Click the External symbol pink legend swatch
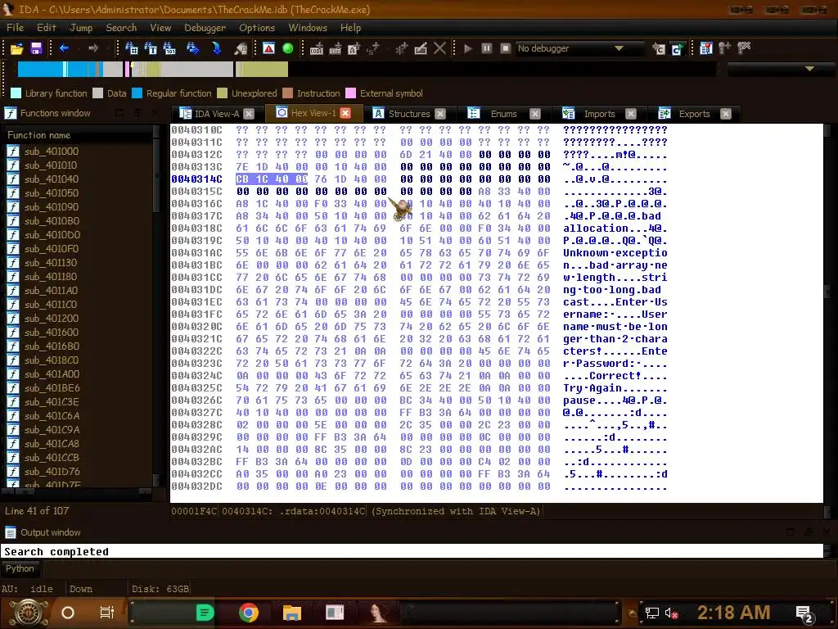The width and height of the screenshot is (838, 629). 350,93
